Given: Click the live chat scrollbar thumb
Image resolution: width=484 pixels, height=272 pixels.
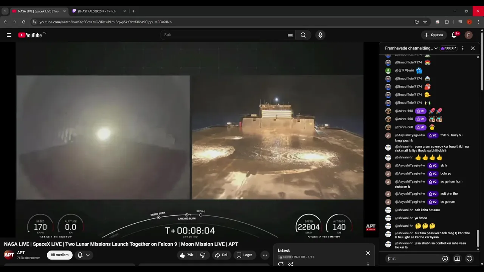Looking at the screenshot, I should point(478,238).
